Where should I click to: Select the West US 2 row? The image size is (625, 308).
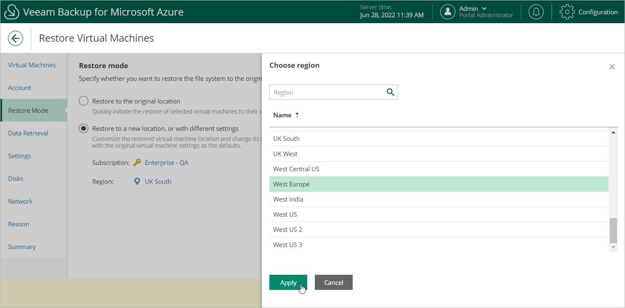coord(439,229)
